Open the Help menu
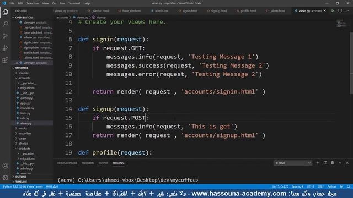 coord(87,3)
